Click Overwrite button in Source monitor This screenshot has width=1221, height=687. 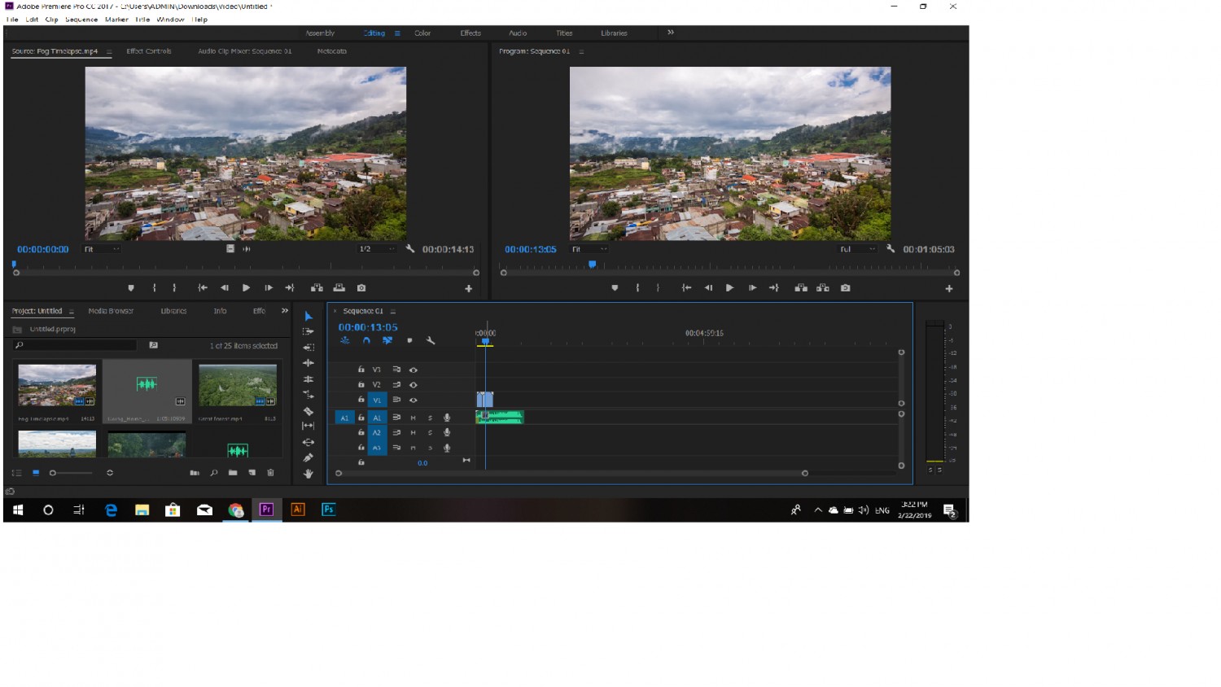339,288
